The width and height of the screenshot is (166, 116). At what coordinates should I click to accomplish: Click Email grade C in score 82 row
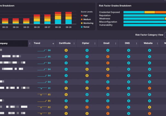pos(108,107)
